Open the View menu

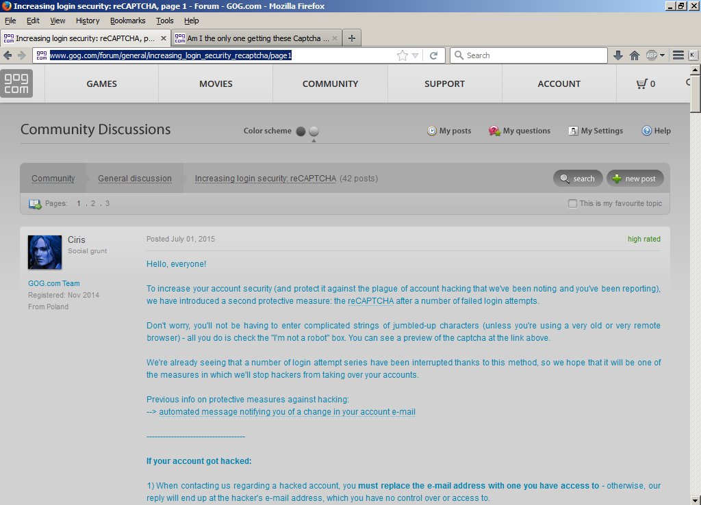(x=58, y=21)
